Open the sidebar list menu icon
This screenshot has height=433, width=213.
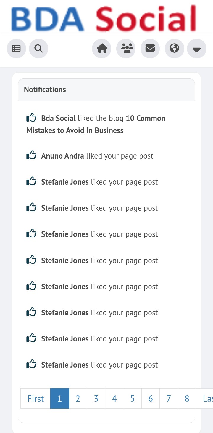[x=16, y=48]
